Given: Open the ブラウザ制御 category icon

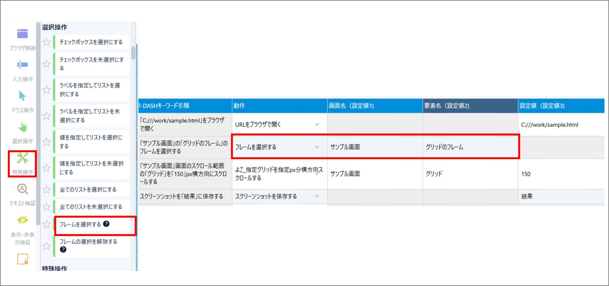Looking at the screenshot, I should pyautogui.click(x=22, y=34).
